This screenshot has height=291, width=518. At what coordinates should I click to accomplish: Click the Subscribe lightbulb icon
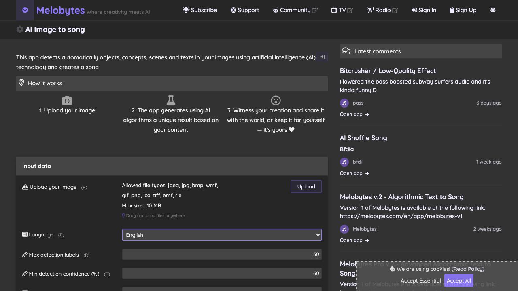pos(186,10)
